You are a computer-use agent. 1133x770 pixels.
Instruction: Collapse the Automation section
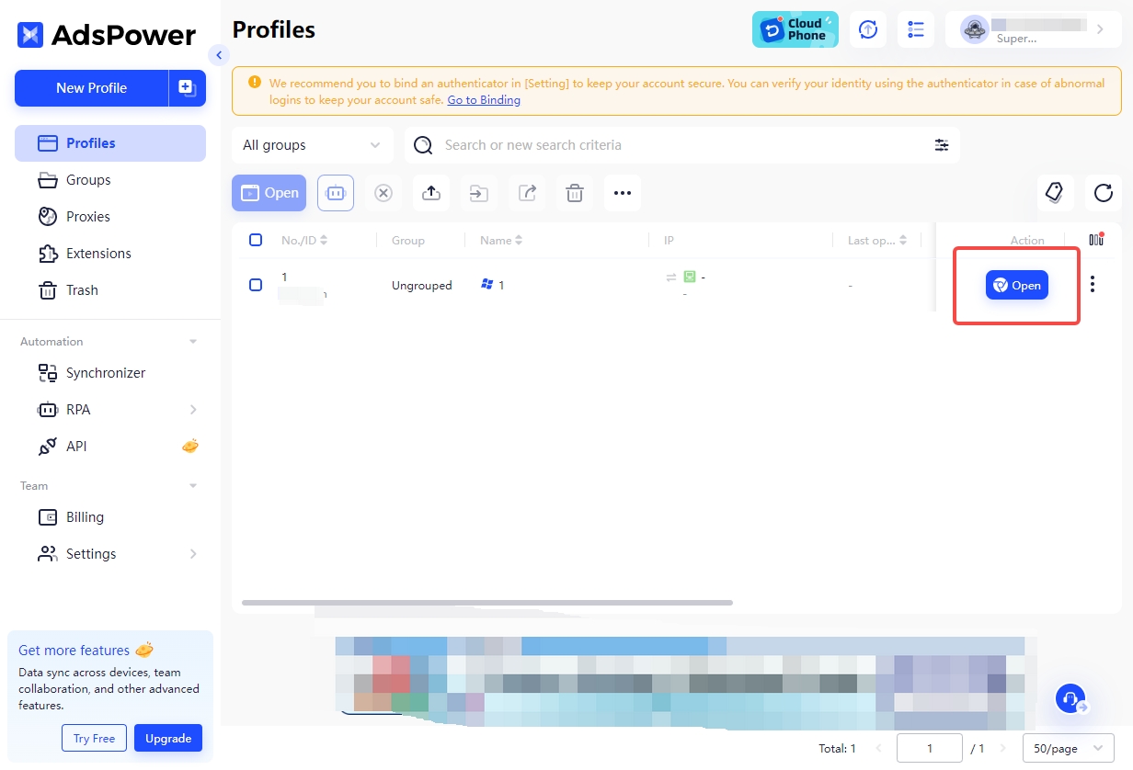pyautogui.click(x=193, y=342)
